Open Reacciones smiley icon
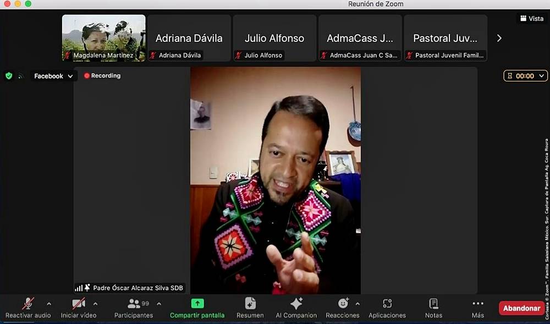550x324 pixels. click(343, 303)
